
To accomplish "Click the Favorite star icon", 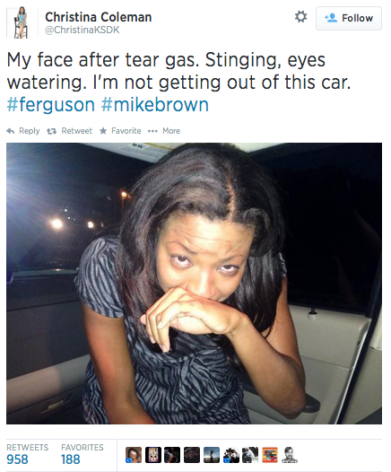I will pos(103,131).
